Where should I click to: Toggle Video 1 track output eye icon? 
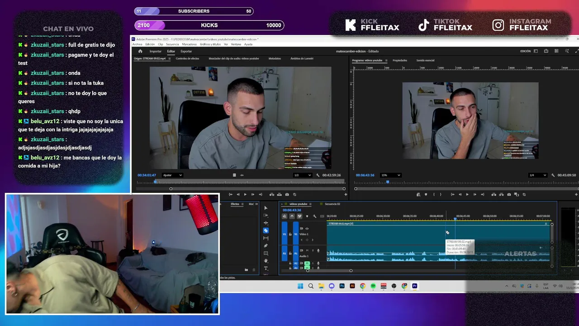point(307,229)
